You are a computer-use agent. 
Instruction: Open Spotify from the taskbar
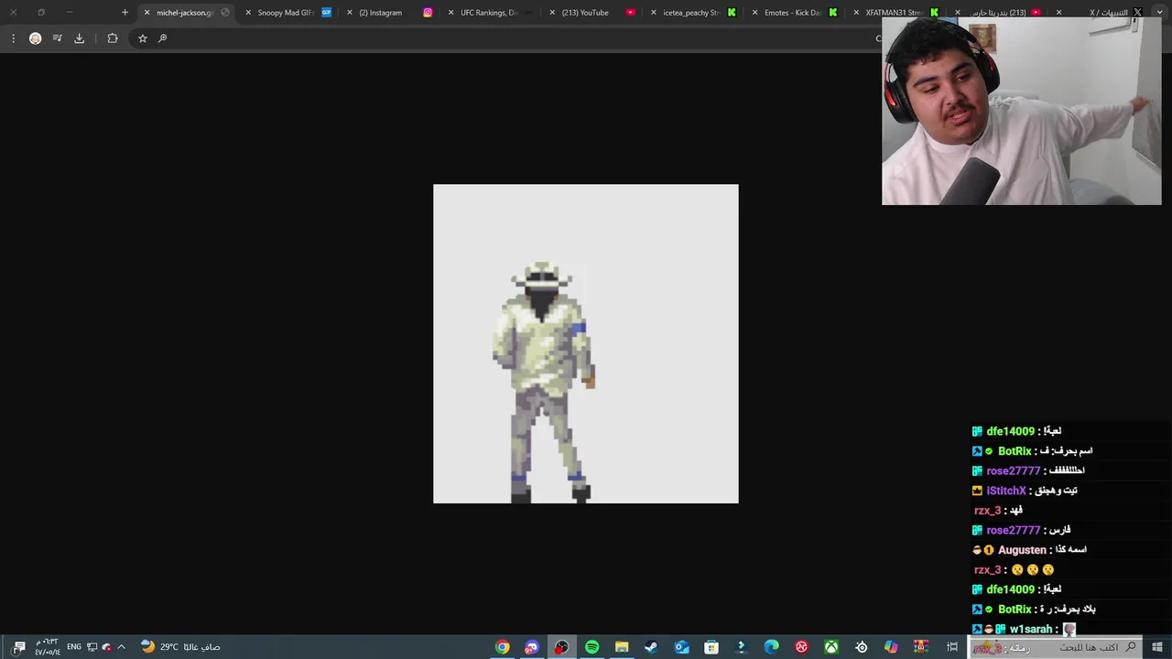click(591, 647)
